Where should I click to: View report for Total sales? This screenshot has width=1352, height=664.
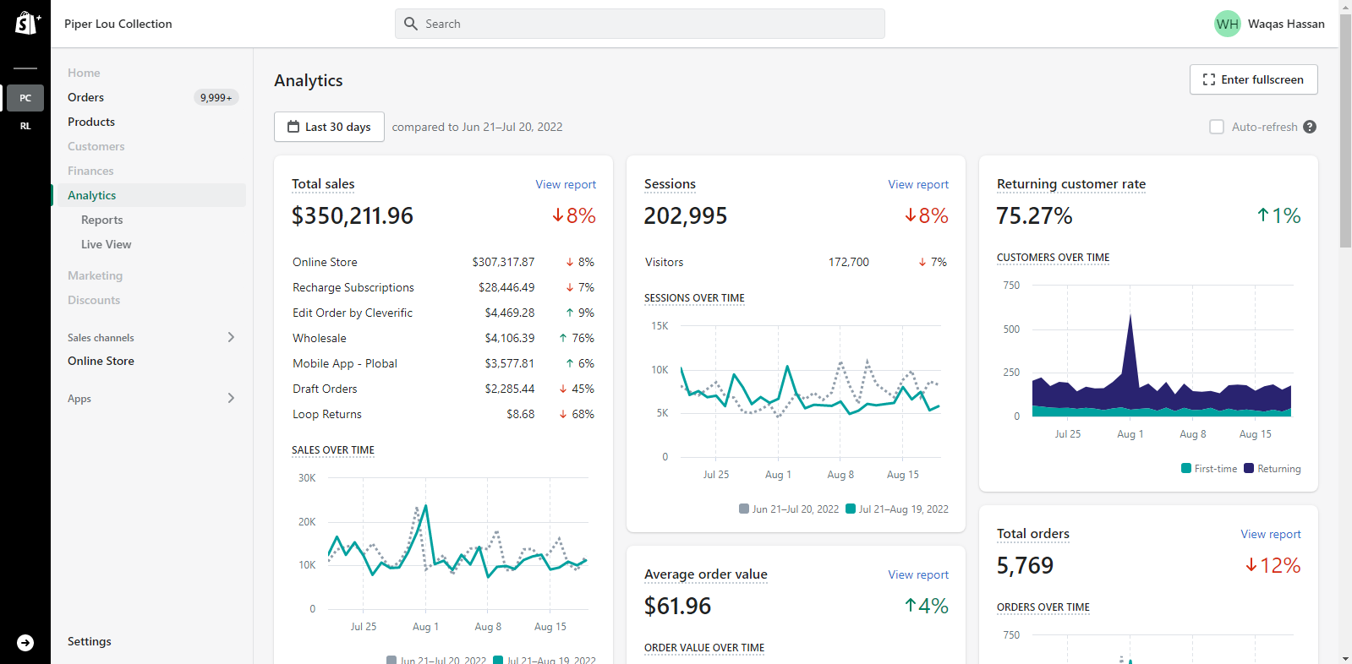click(566, 184)
